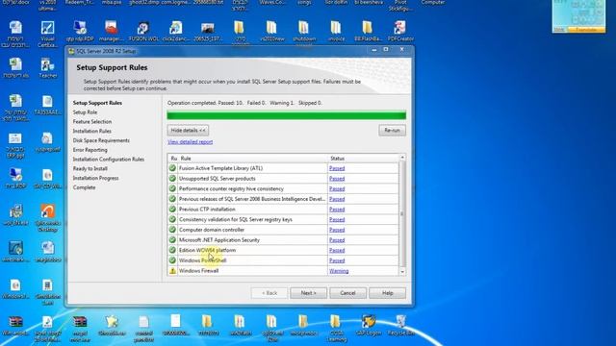Select Feature Selection step in sidebar
Viewport: 616px width, 346px height.
92,122
